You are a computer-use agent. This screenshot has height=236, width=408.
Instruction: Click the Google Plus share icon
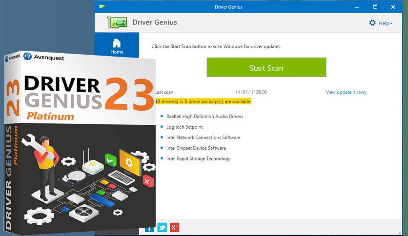(x=174, y=227)
